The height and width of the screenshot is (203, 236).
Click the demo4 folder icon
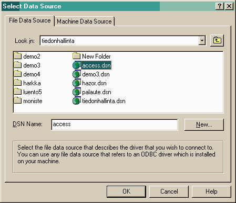(x=17, y=74)
